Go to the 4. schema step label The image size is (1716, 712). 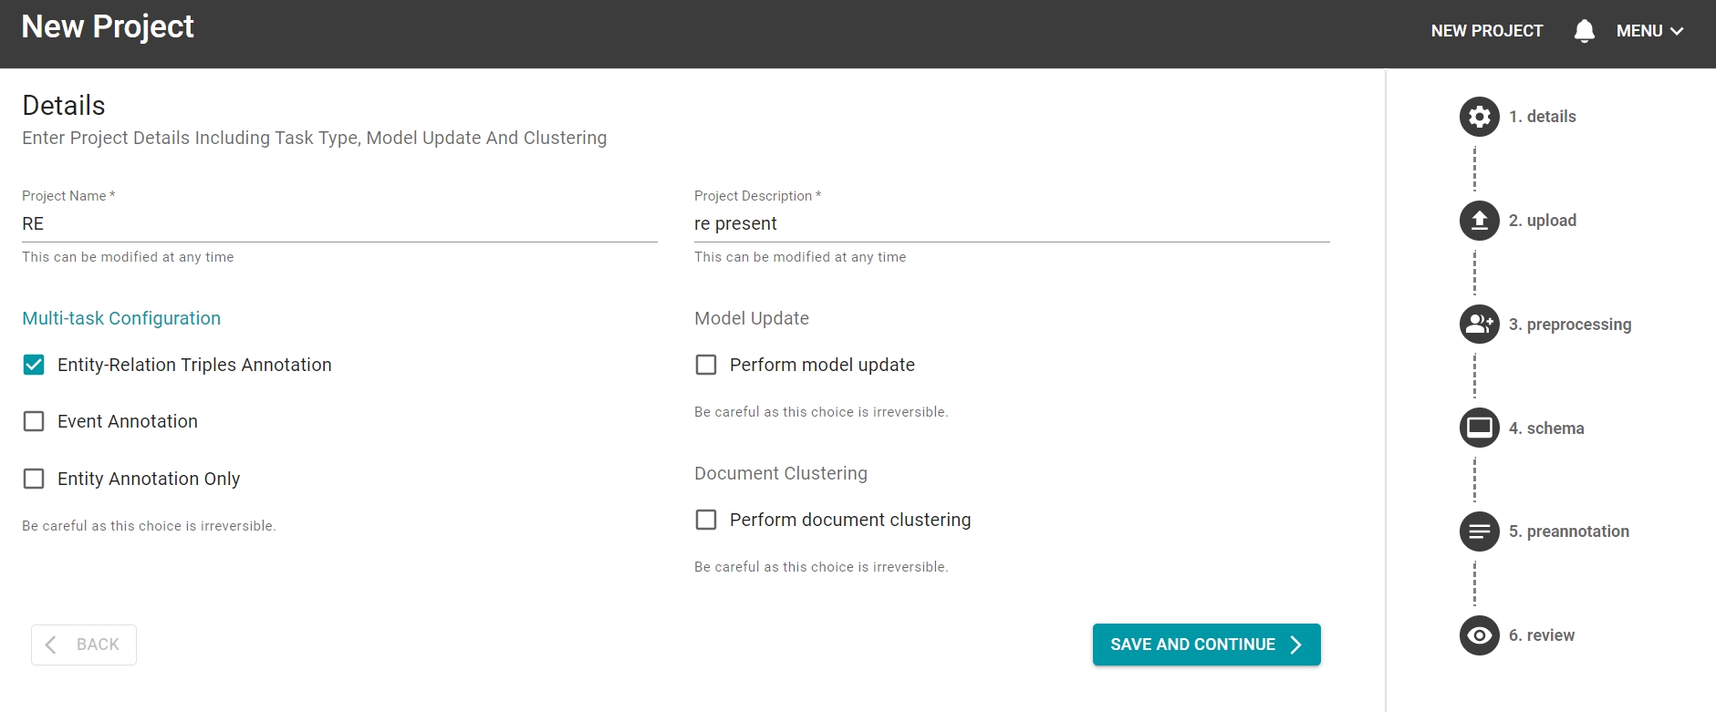(1546, 428)
